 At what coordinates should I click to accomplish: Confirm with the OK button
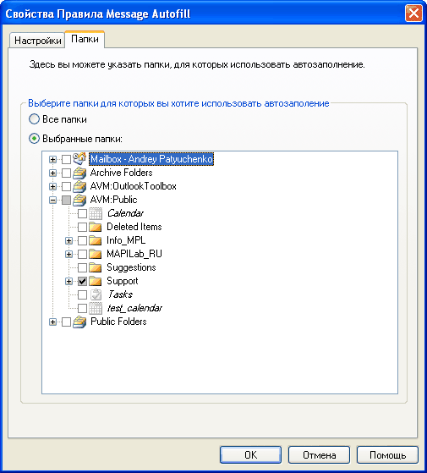[251, 454]
